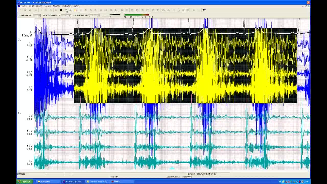The height and width of the screenshot is (184, 327).
Task: Click the black Stop playback button
Action: pyautogui.click(x=61, y=10)
